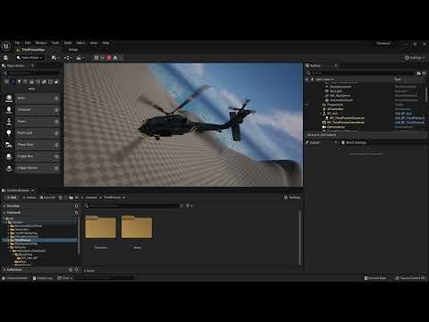This screenshot has width=429, height=322.
Task: Click the help icon on the Actor row
Action: pyautogui.click(x=56, y=98)
